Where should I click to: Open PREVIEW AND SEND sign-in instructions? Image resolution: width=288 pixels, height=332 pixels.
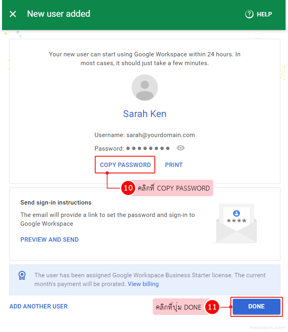click(50, 240)
